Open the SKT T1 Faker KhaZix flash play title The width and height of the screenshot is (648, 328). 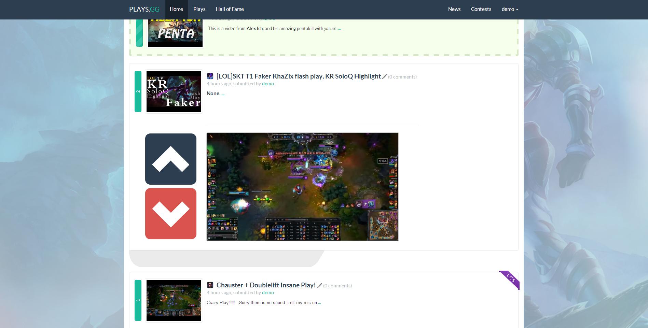tap(299, 76)
